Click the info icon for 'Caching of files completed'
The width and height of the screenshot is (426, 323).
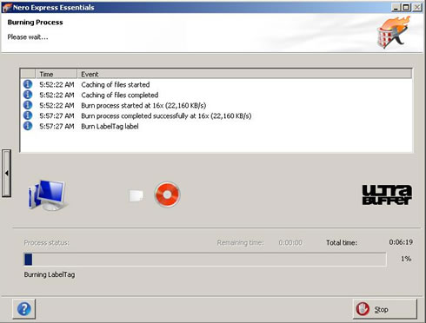28,95
